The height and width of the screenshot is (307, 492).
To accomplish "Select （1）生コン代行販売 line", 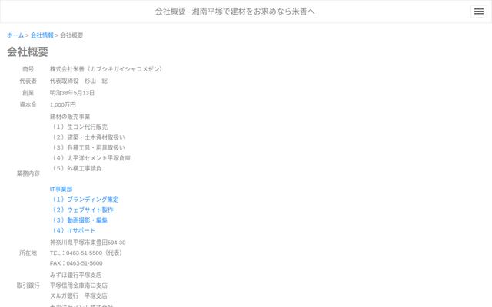I will 78,127.
